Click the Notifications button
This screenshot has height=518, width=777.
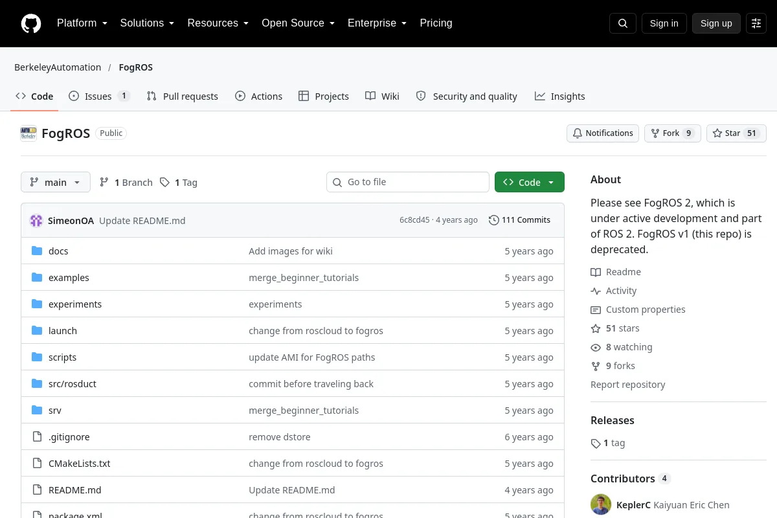[603, 133]
